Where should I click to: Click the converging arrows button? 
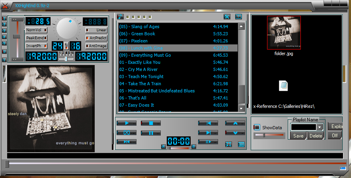pyautogui.click(x=127, y=142)
